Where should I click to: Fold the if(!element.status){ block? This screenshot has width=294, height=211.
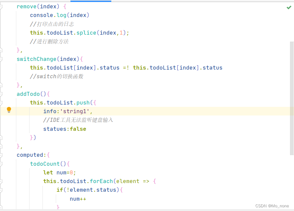click(x=1, y=190)
